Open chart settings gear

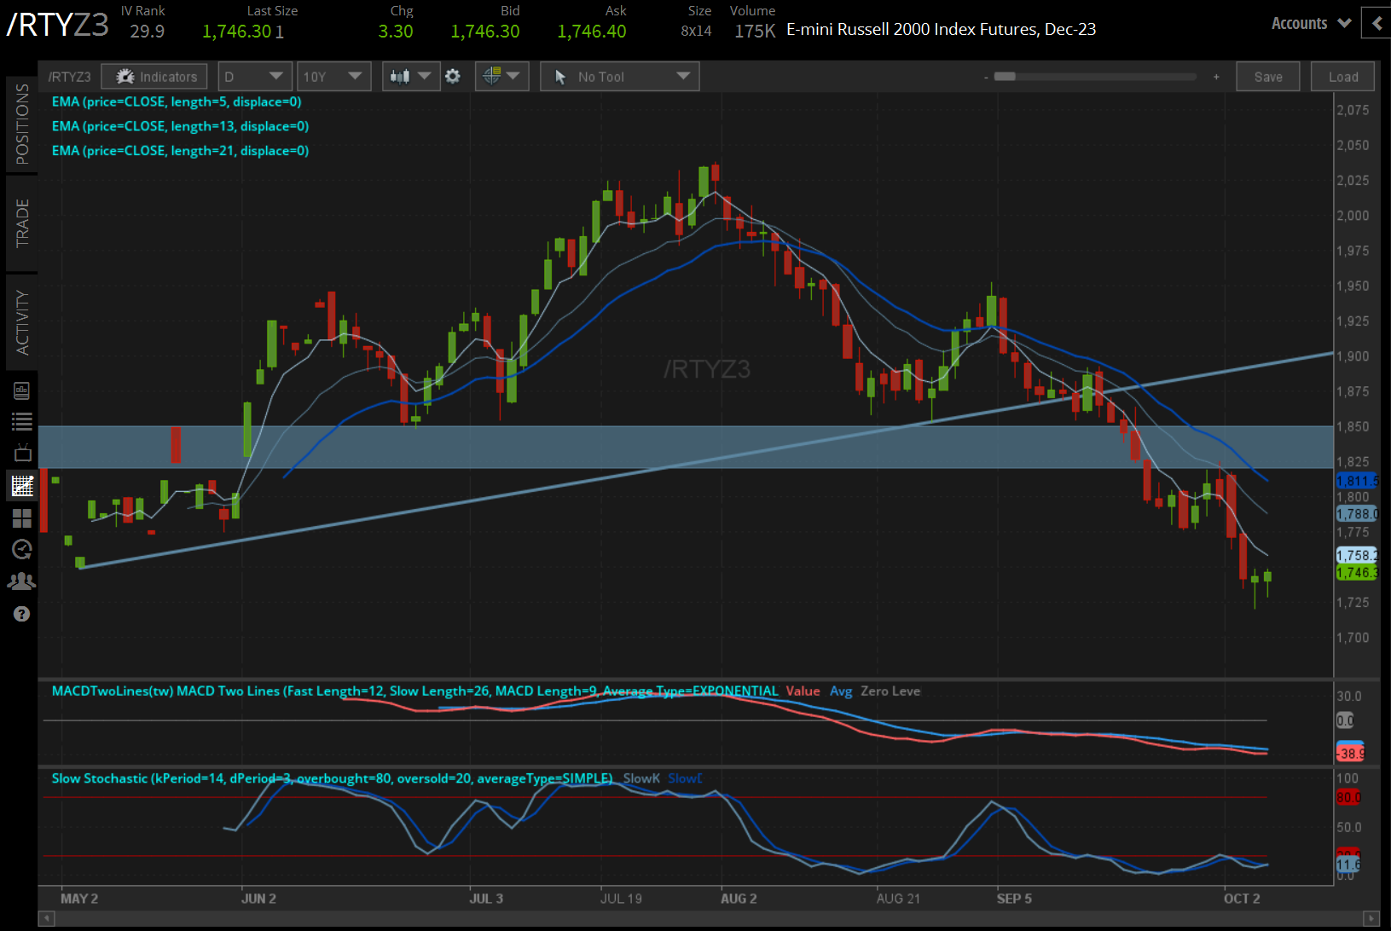click(x=453, y=77)
